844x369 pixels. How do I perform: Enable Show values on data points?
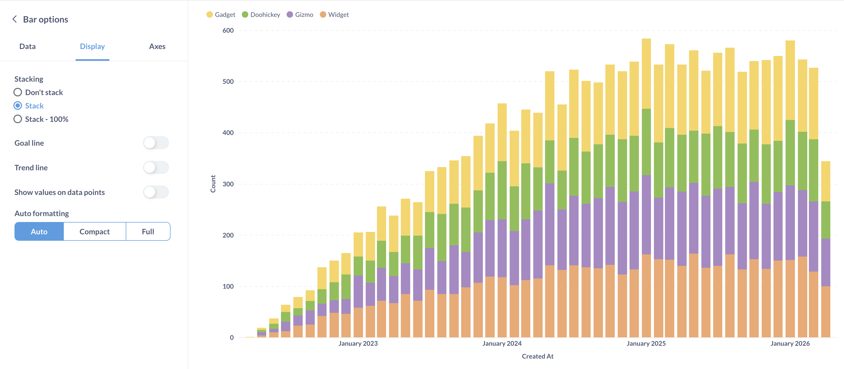(x=156, y=192)
